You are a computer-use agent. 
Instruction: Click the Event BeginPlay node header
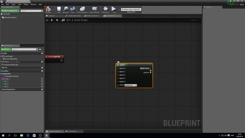click(x=54, y=57)
